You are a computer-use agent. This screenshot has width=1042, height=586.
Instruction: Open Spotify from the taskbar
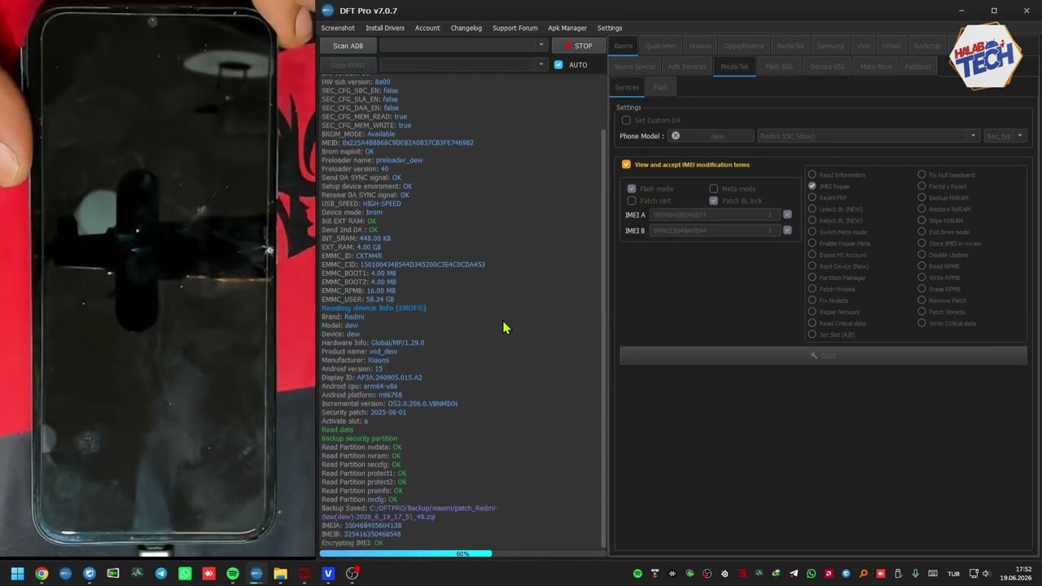click(x=233, y=574)
